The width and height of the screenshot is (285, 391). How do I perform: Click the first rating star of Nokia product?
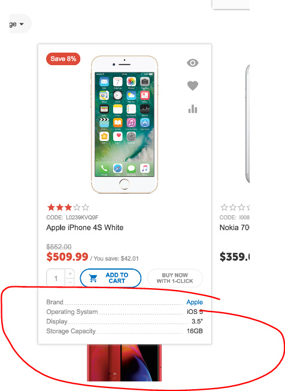point(225,207)
